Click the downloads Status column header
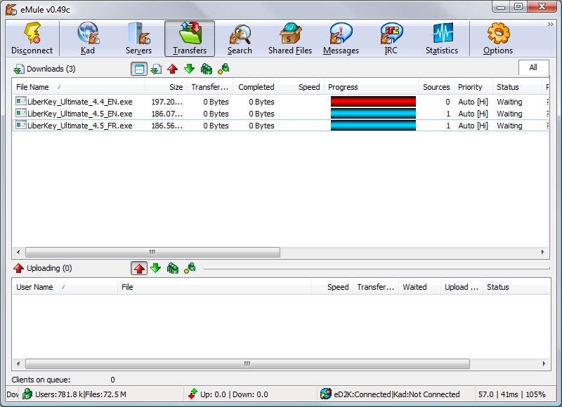This screenshot has width=562, height=407. tap(517, 87)
